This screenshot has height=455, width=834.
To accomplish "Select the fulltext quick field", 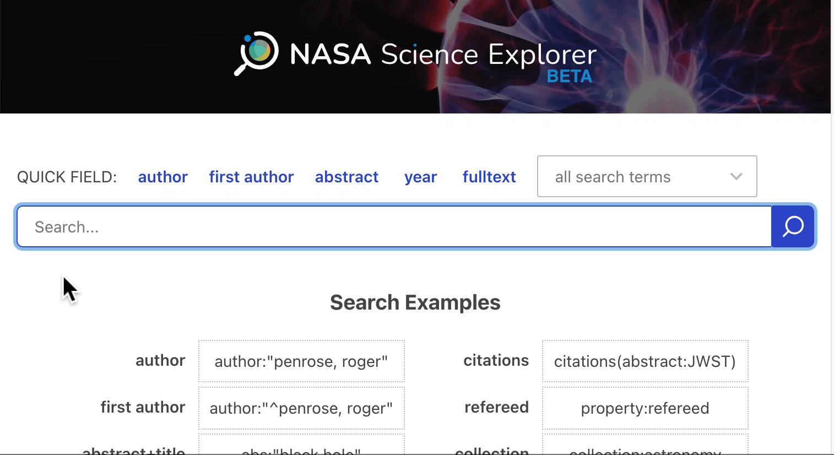I will click(489, 176).
